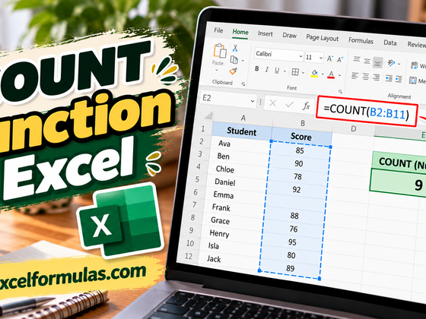Increase indent icon
426x319 pixels.
pyautogui.click(x=399, y=79)
